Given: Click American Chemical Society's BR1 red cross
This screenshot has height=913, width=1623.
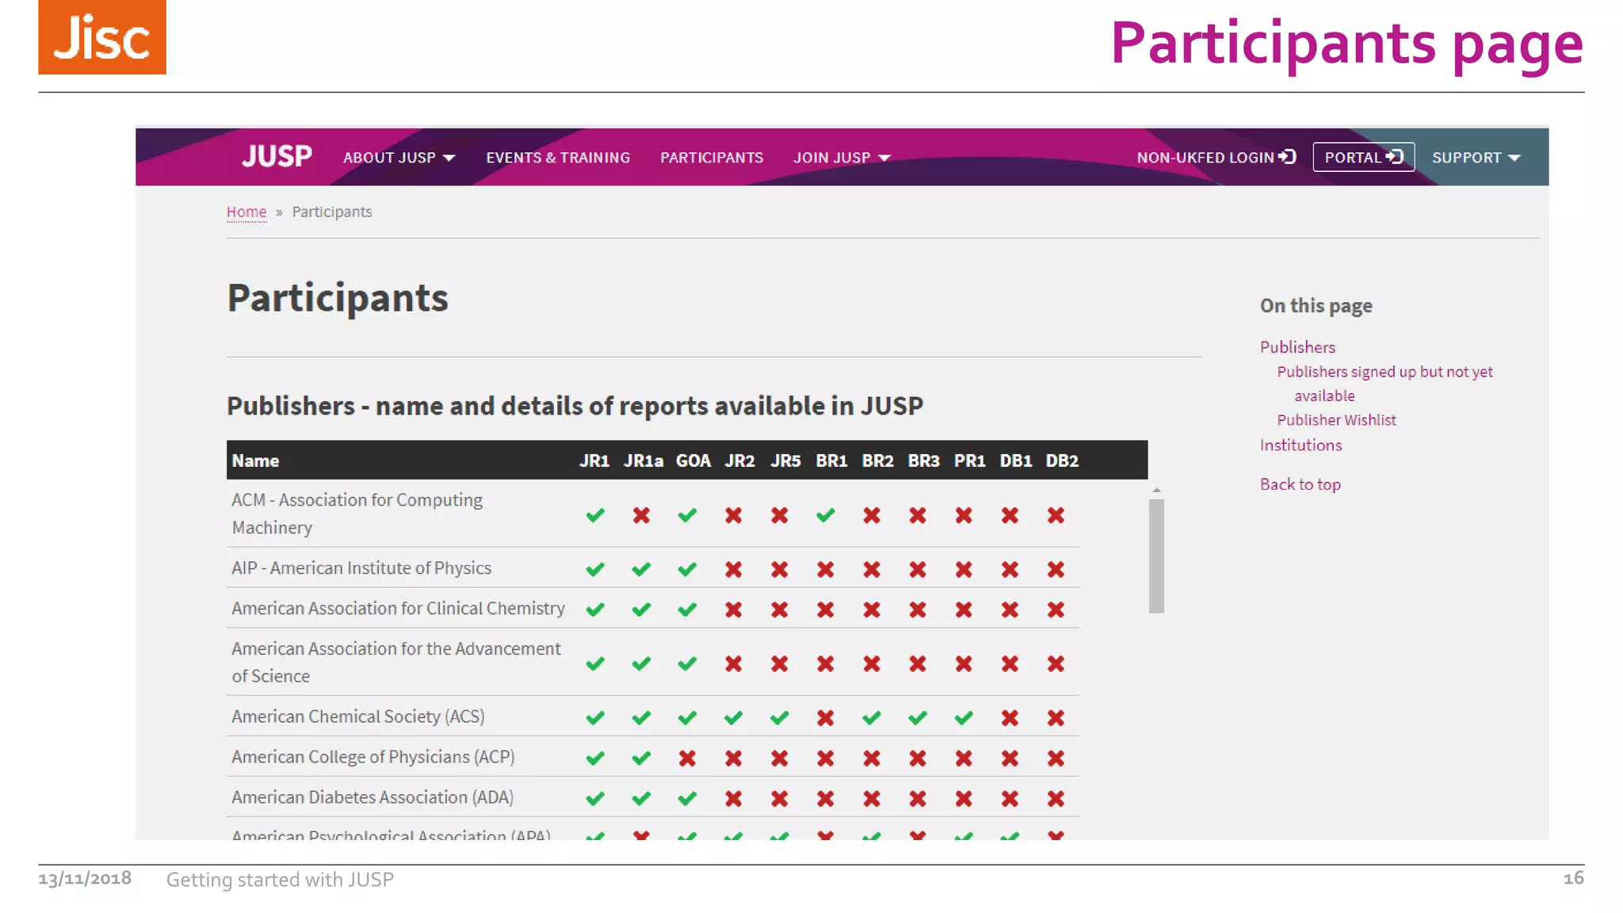Looking at the screenshot, I should pyautogui.click(x=825, y=718).
